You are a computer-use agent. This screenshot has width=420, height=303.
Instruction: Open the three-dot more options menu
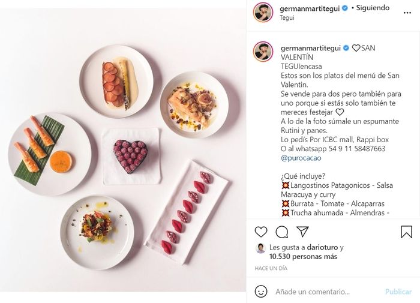pyautogui.click(x=407, y=13)
